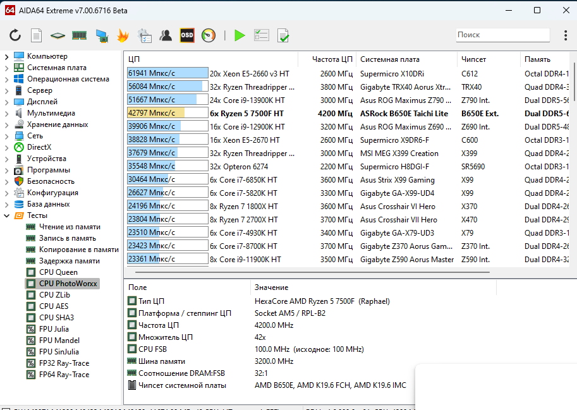
Task: Open the FPU SinJulia benchmark
Action: 59,352
